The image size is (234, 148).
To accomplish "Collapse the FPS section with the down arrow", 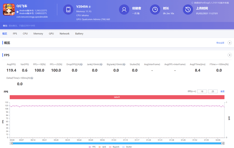I will tap(230, 55).
